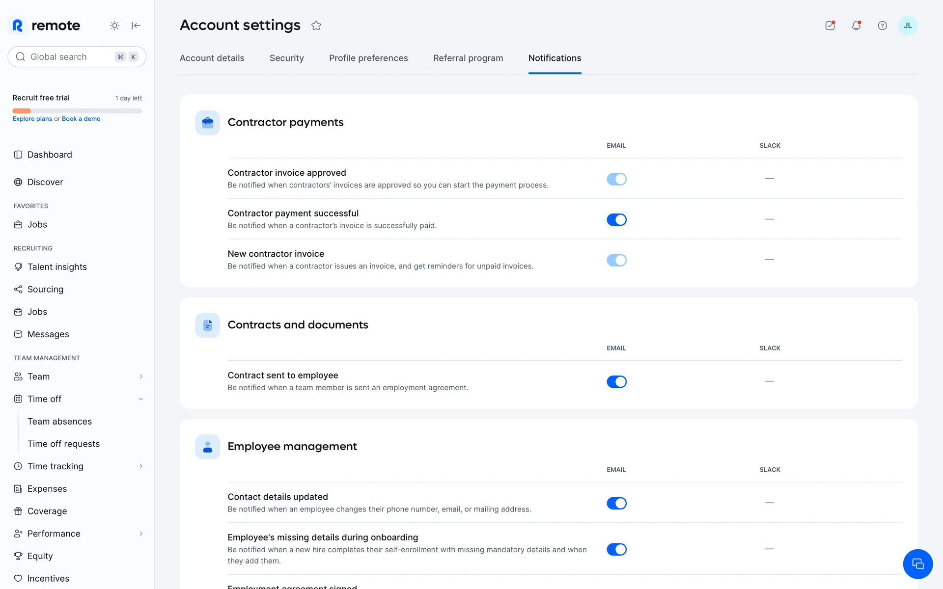Disable Contractor payment successful email toggle
The width and height of the screenshot is (943, 589).
[616, 219]
